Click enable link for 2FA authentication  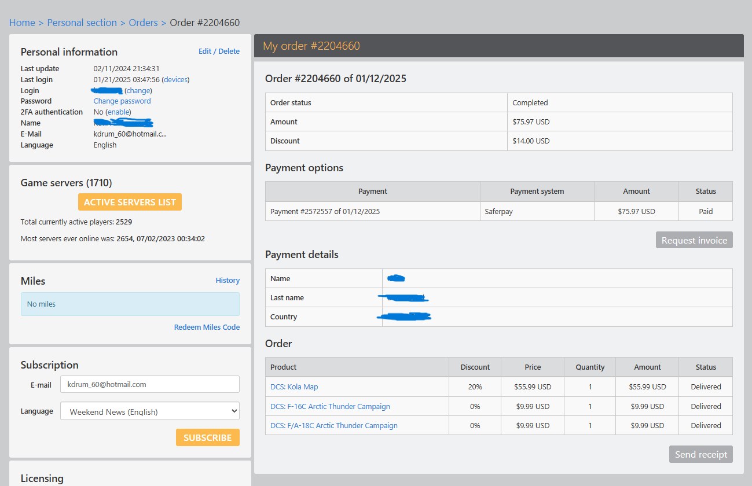point(118,112)
